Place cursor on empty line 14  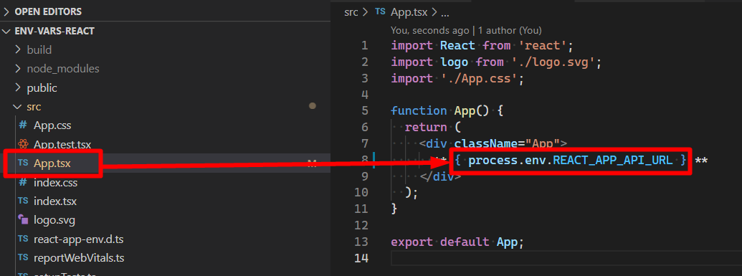[563, 258]
